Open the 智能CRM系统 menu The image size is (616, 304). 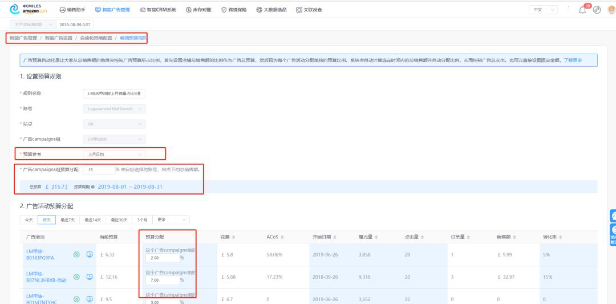click(x=158, y=10)
